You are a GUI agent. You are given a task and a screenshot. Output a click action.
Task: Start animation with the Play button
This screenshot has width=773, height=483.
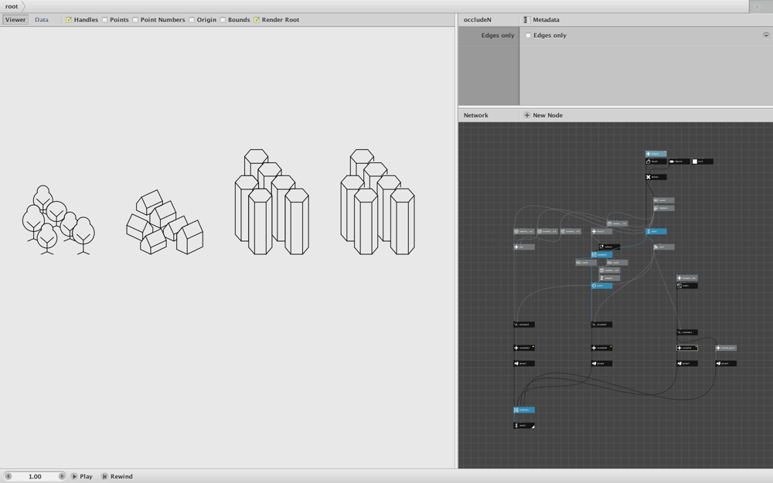point(82,477)
